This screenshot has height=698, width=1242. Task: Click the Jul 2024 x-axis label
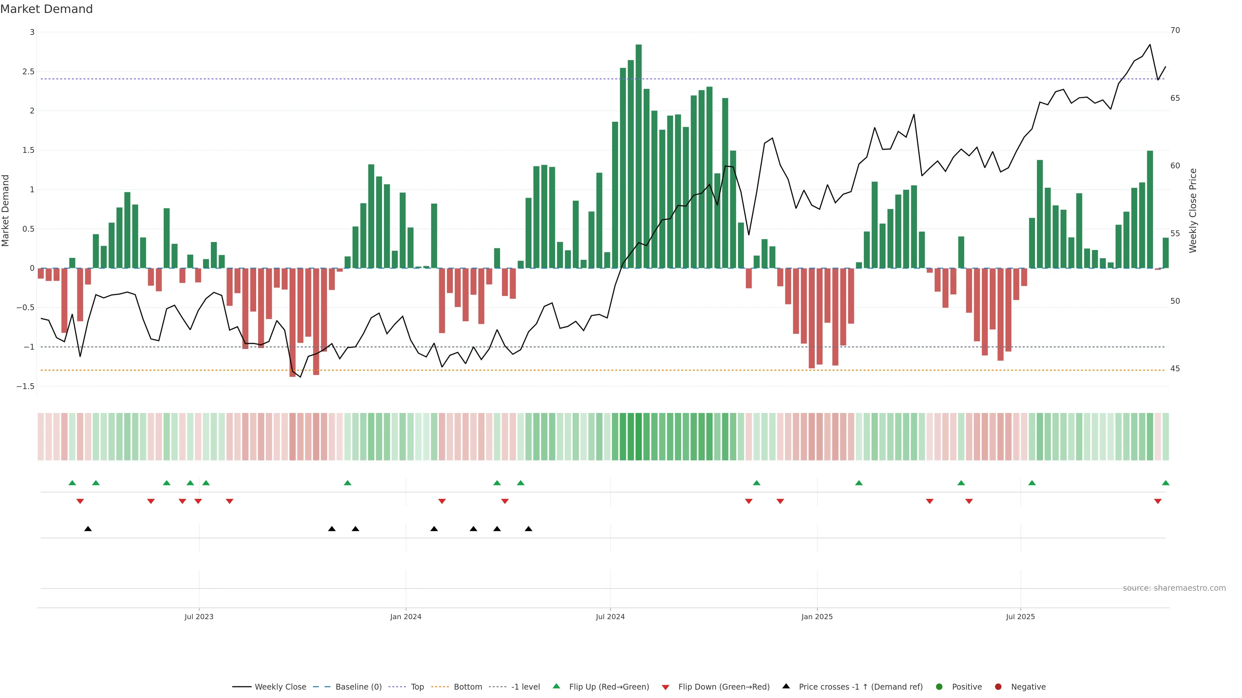610,617
